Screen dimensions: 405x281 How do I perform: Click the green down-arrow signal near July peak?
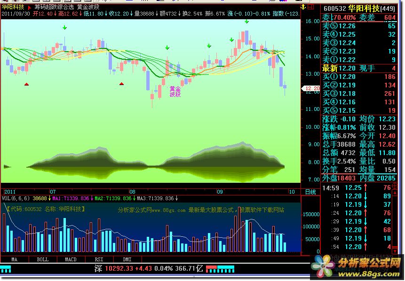click(x=64, y=27)
